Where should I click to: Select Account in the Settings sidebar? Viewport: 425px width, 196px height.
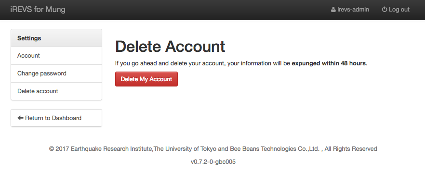pos(28,56)
